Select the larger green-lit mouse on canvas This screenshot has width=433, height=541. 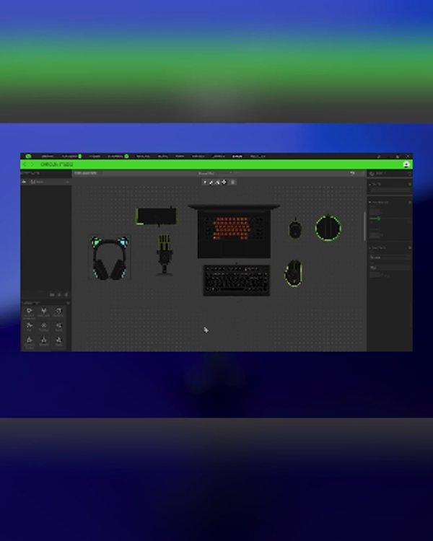click(x=294, y=273)
